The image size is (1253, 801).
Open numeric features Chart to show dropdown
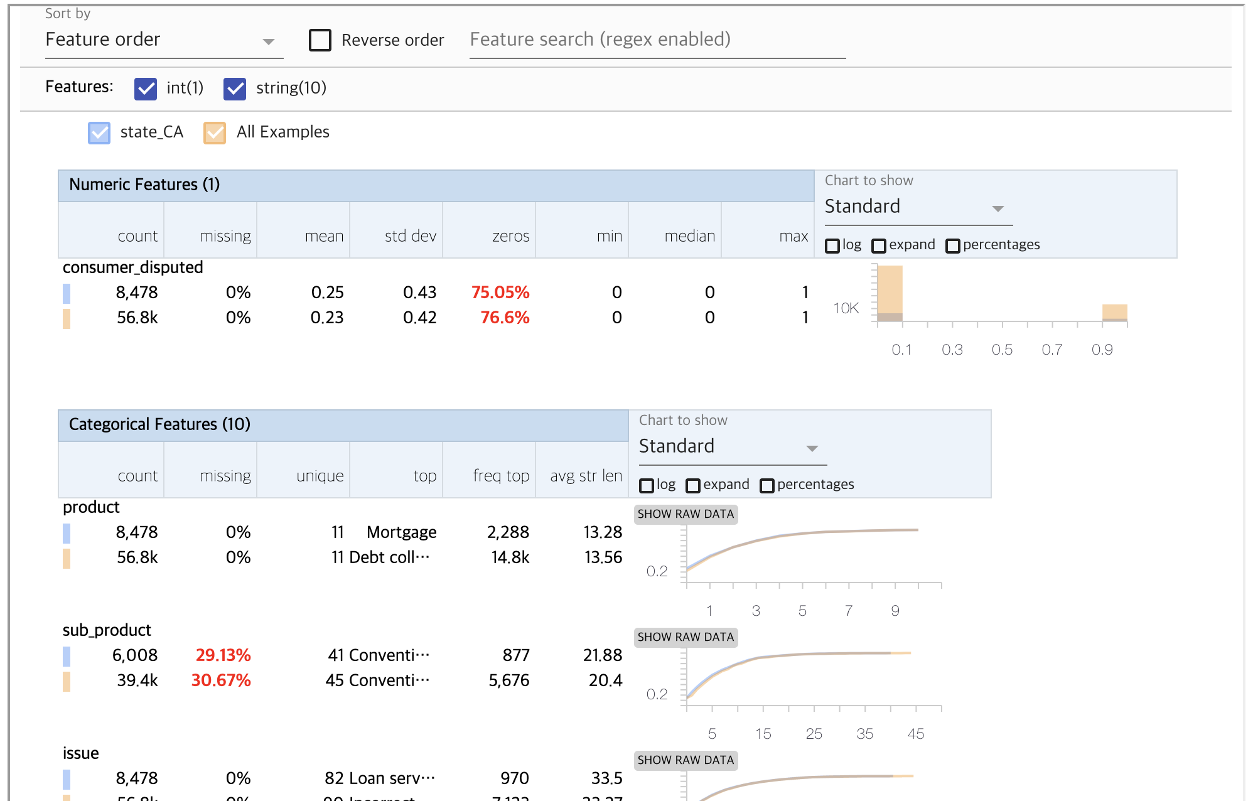918,207
